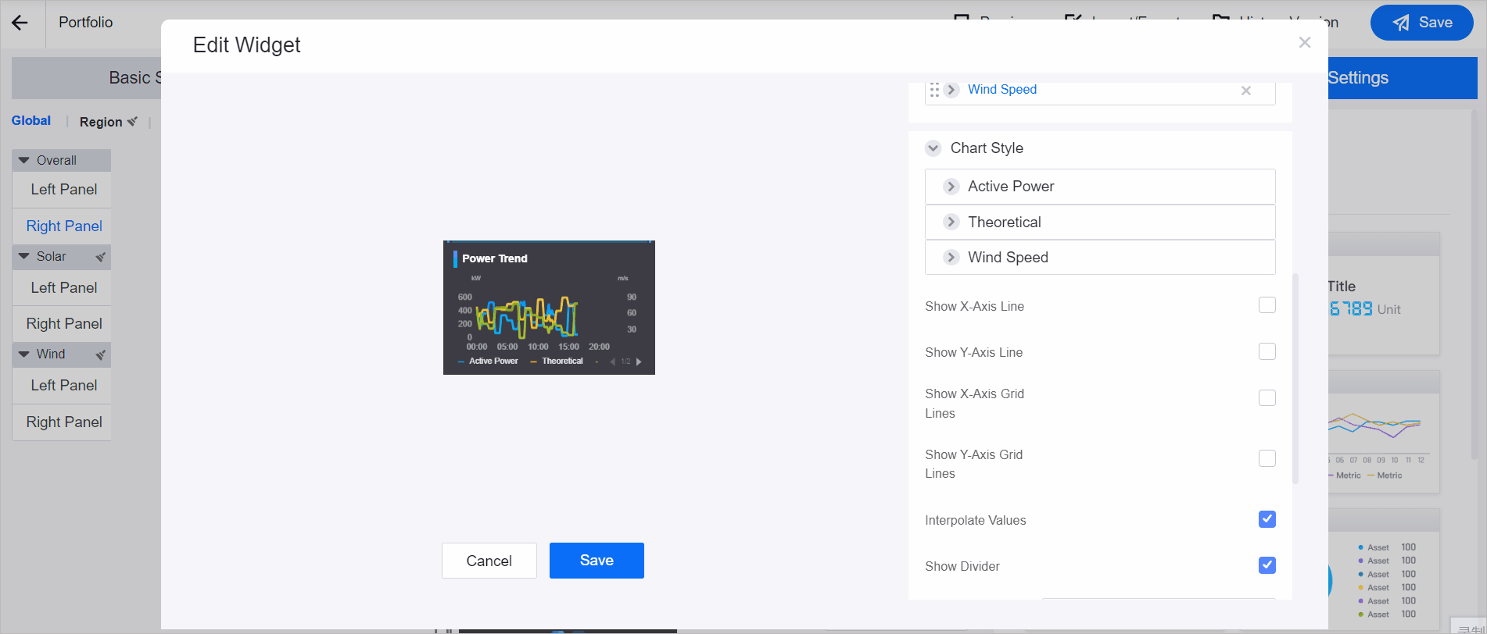Click next page arrow in chart legend
This screenshot has width=1487, height=634.
tap(639, 362)
